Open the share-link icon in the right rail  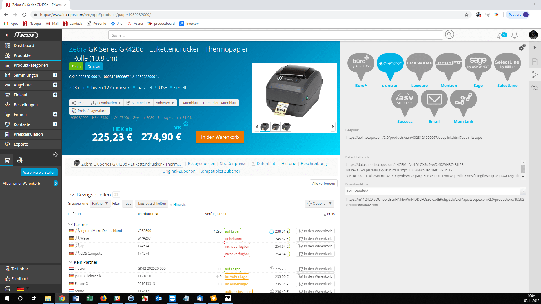(535, 75)
